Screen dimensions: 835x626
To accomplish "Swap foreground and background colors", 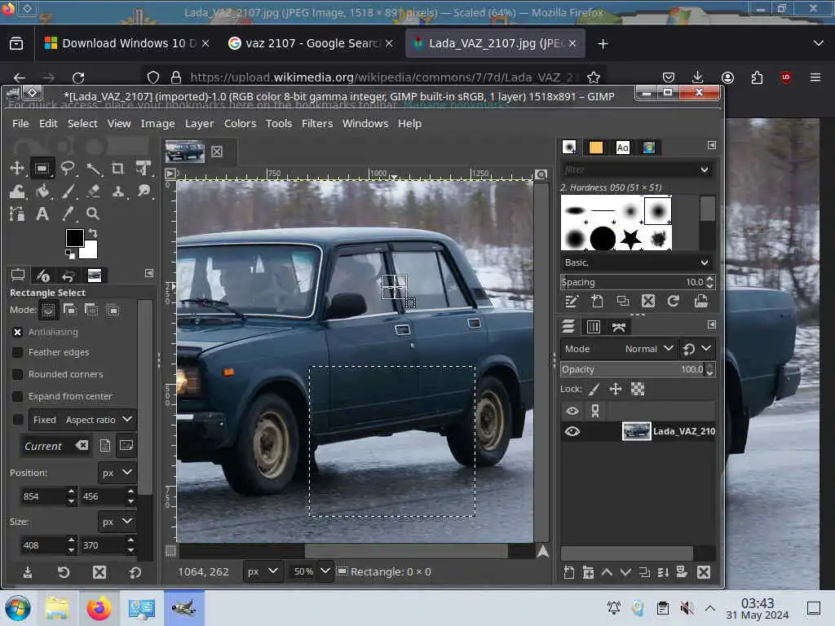I will pos(92,234).
